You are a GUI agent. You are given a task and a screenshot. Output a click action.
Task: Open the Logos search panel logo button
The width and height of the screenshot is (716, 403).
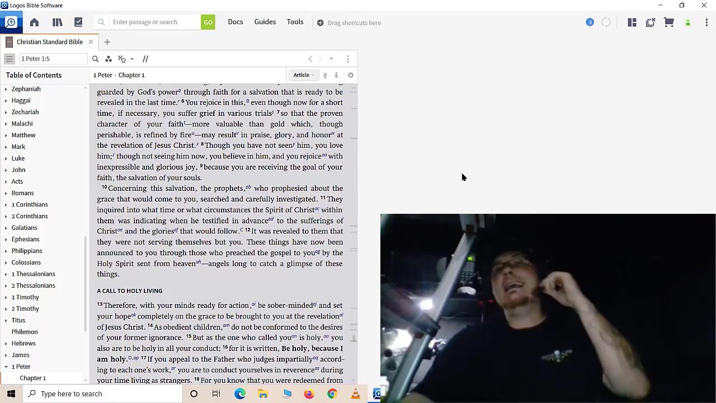tap(11, 22)
